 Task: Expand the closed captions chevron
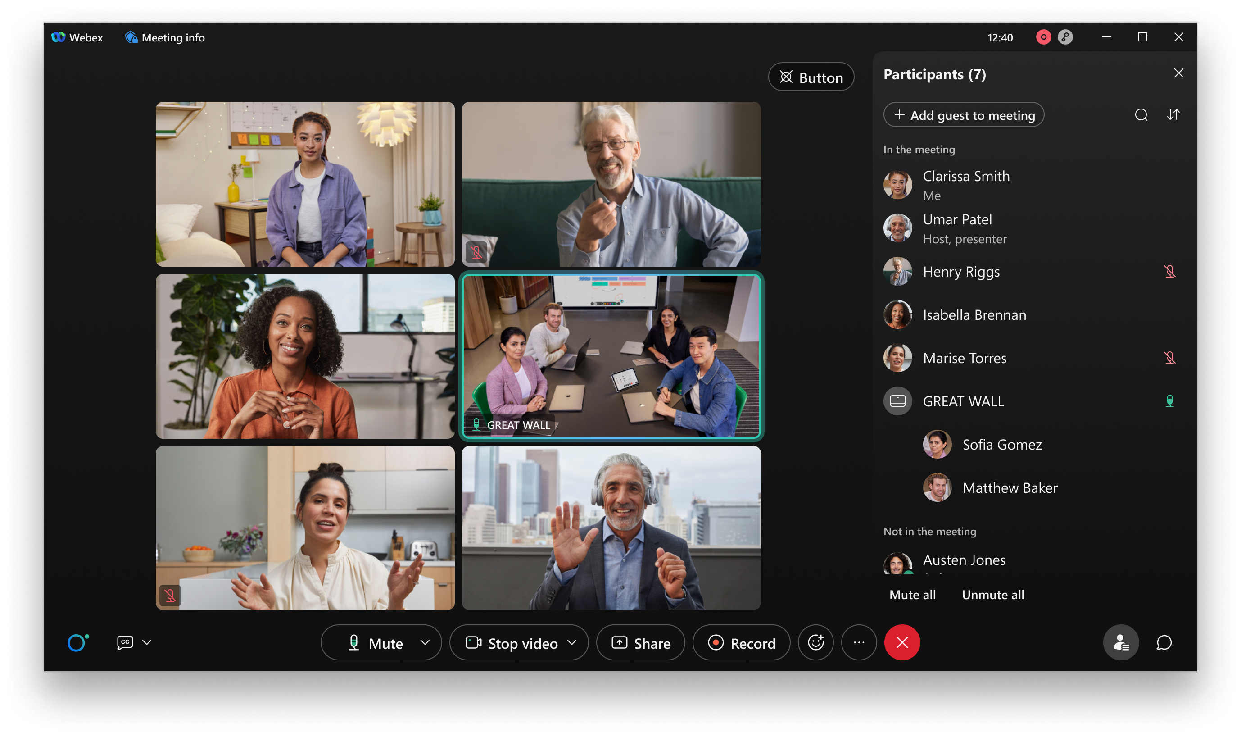pos(146,642)
